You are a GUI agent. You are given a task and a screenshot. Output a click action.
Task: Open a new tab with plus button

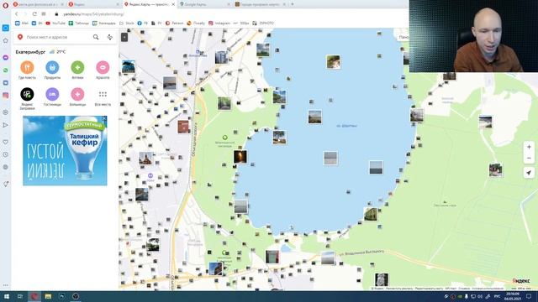pyautogui.click(x=293, y=4)
